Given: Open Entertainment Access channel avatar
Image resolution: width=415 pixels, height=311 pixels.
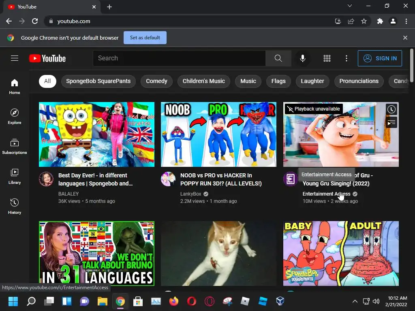Looking at the screenshot, I should 290,179.
